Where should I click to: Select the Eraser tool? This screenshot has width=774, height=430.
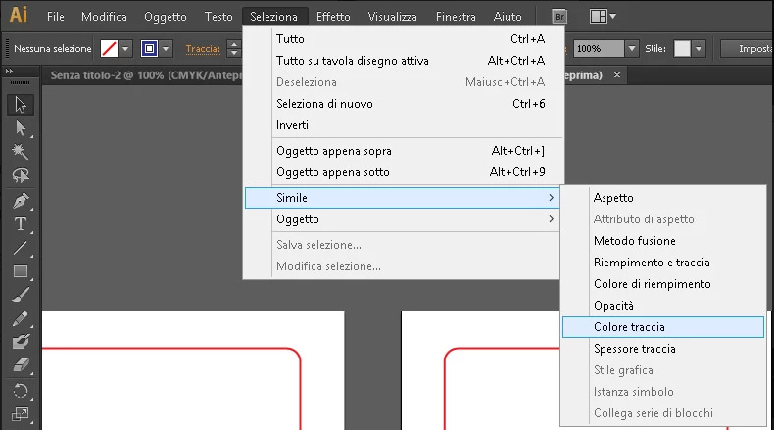click(x=21, y=365)
